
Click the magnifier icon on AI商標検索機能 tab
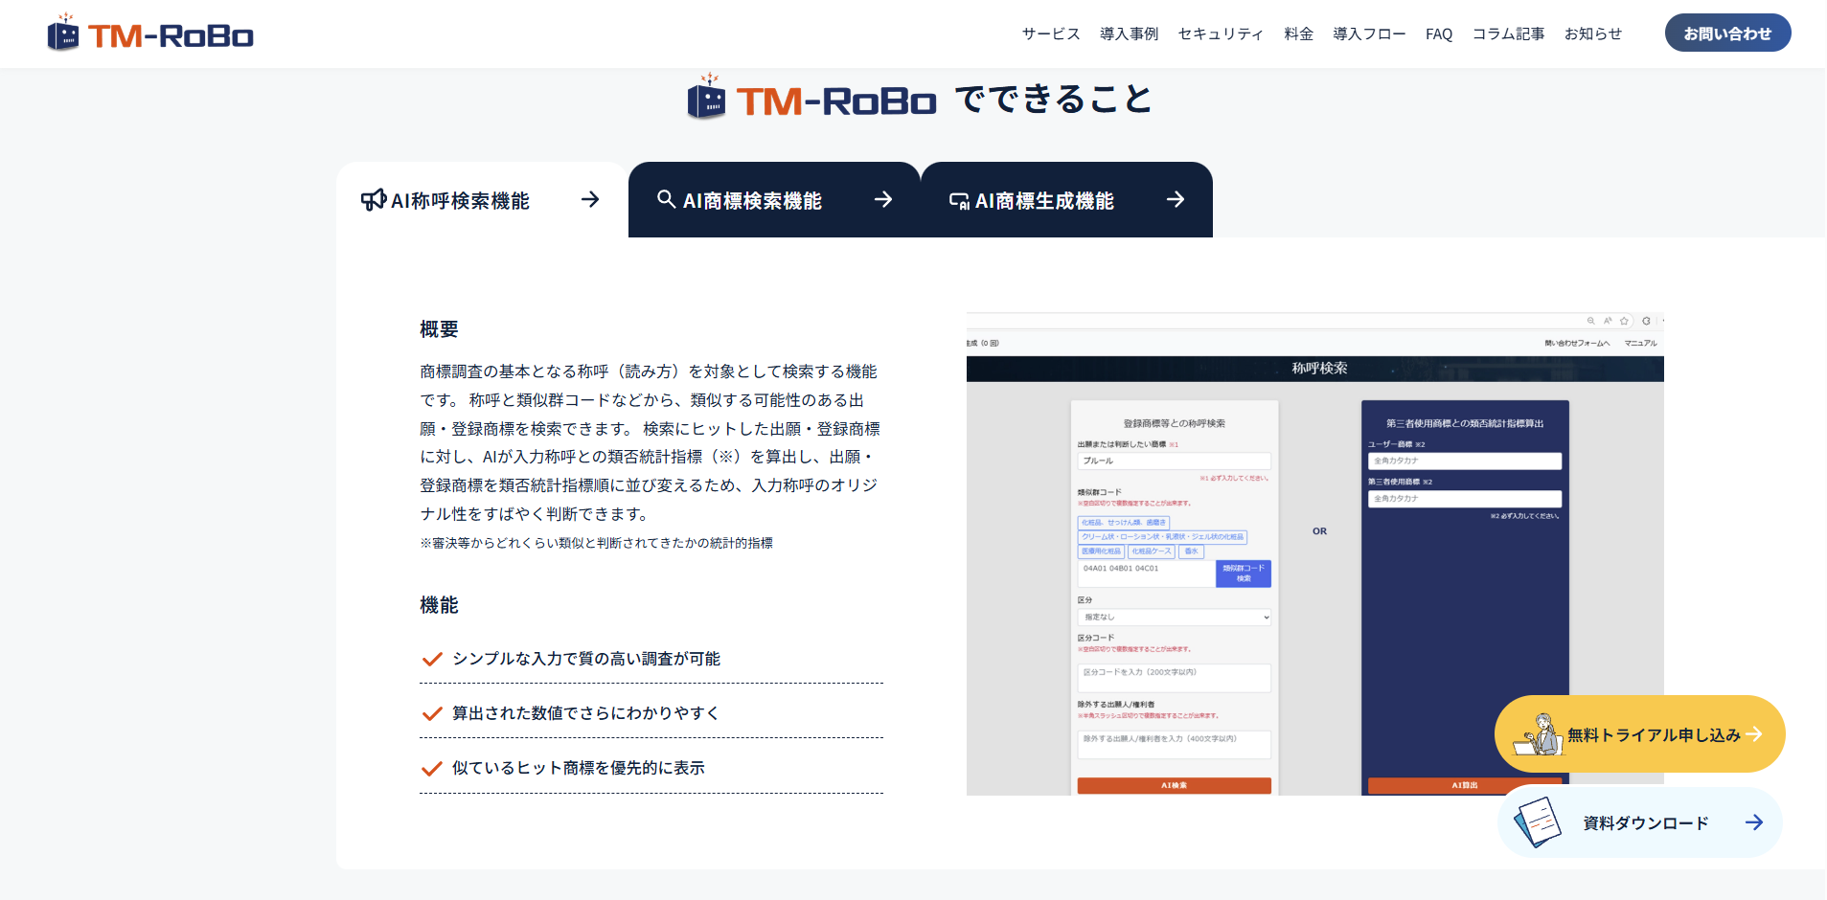coord(666,199)
